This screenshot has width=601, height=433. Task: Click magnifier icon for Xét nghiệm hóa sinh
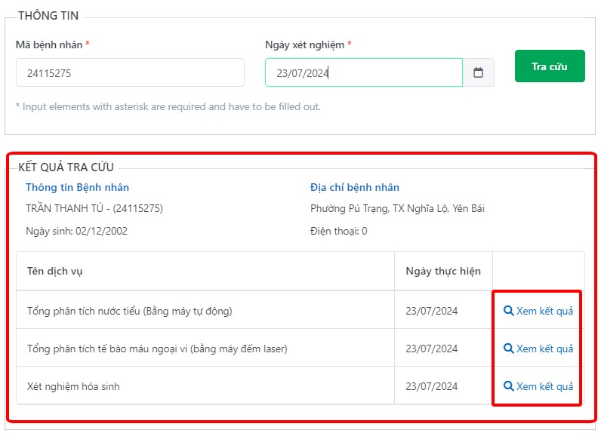(508, 386)
